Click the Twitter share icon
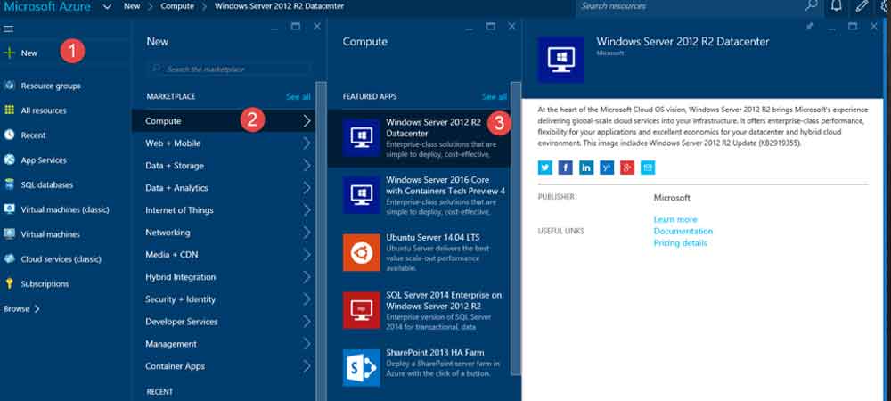Image resolution: width=891 pixels, height=401 pixels. (545, 168)
